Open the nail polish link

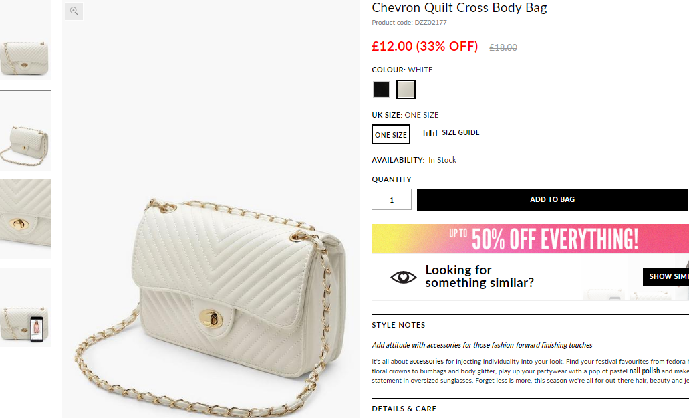point(644,371)
